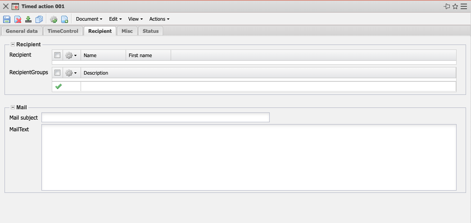Click into the MailText text area
Screen dimensions: 471x223
pos(249,157)
